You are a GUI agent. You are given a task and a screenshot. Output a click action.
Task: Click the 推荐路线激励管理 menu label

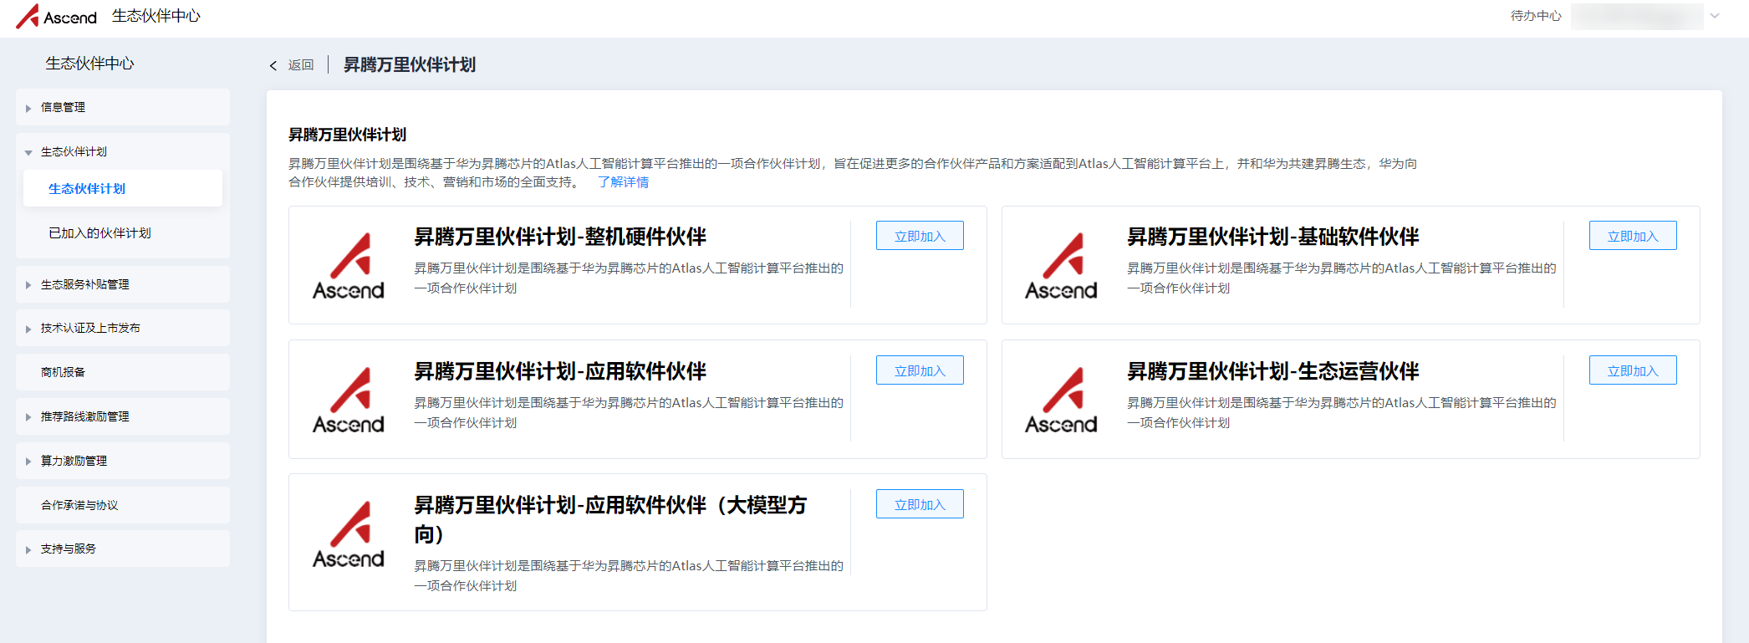84,416
